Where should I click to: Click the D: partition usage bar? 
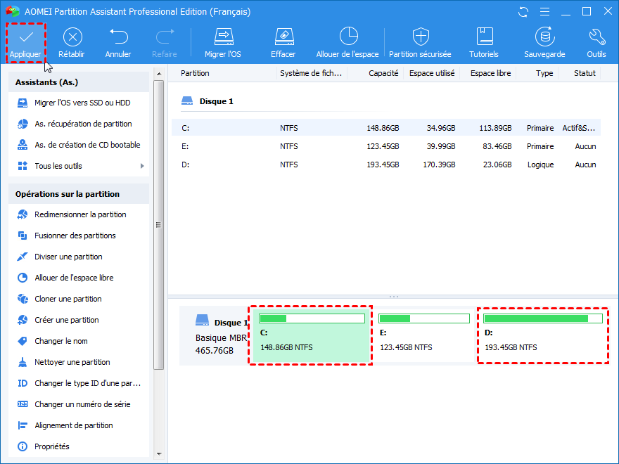(543, 318)
